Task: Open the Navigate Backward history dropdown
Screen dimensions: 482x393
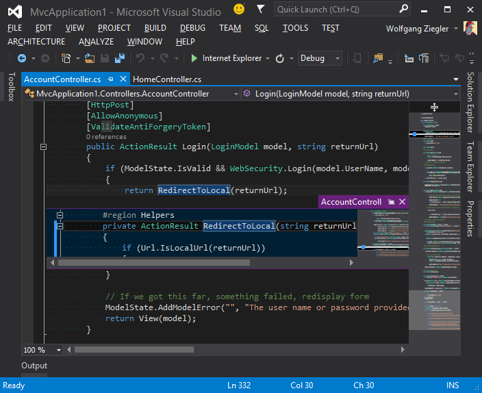Action: [33, 58]
